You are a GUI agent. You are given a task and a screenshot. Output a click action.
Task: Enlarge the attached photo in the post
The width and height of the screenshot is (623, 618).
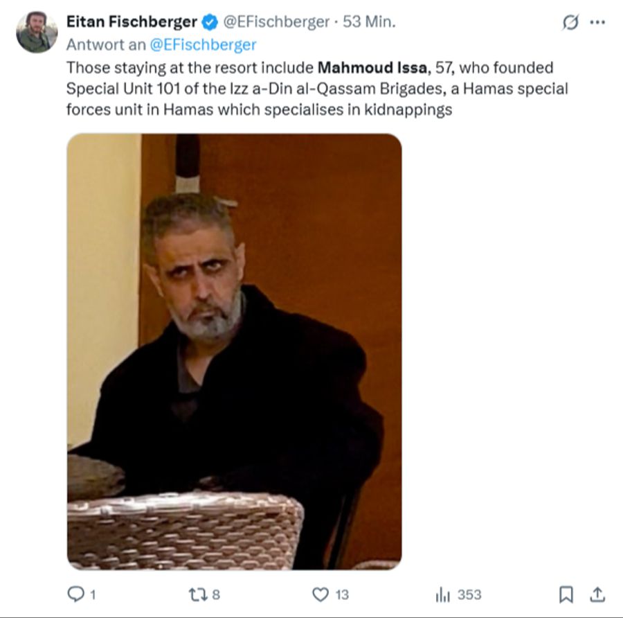click(235, 351)
